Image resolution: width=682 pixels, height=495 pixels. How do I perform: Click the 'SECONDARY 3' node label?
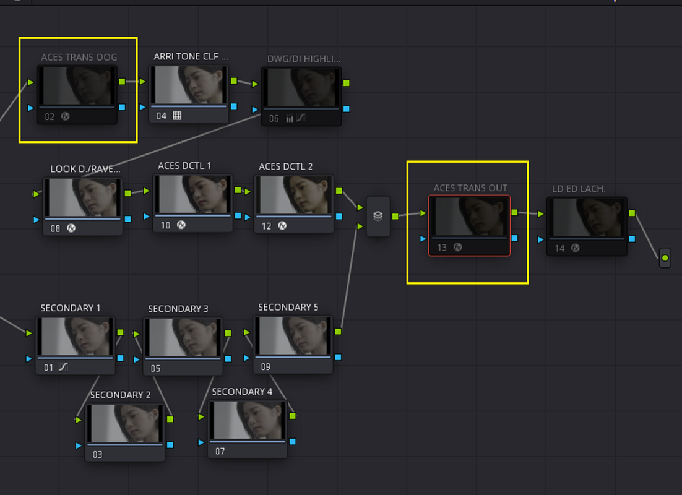click(178, 309)
